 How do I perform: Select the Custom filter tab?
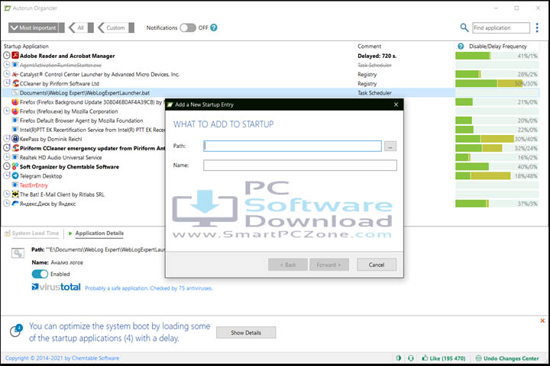[x=116, y=27]
